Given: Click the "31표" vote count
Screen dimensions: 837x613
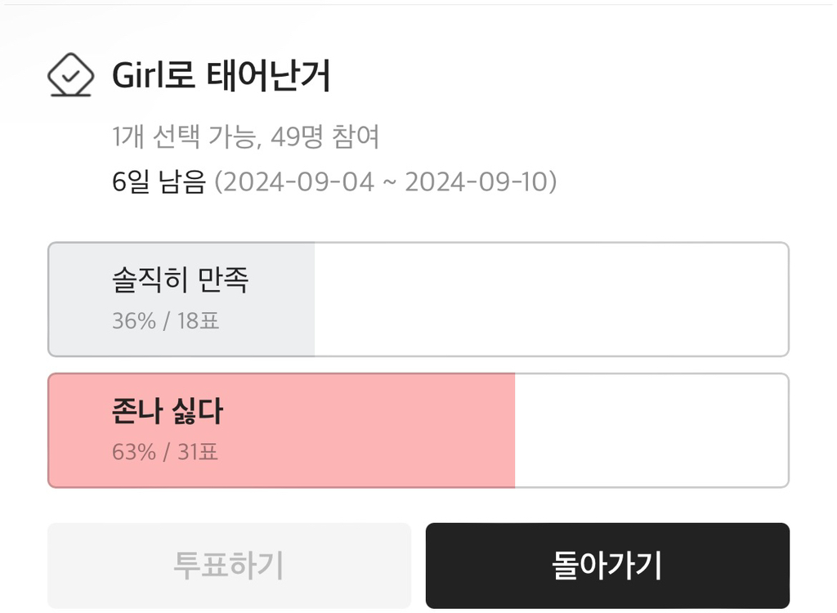Looking at the screenshot, I should (198, 452).
